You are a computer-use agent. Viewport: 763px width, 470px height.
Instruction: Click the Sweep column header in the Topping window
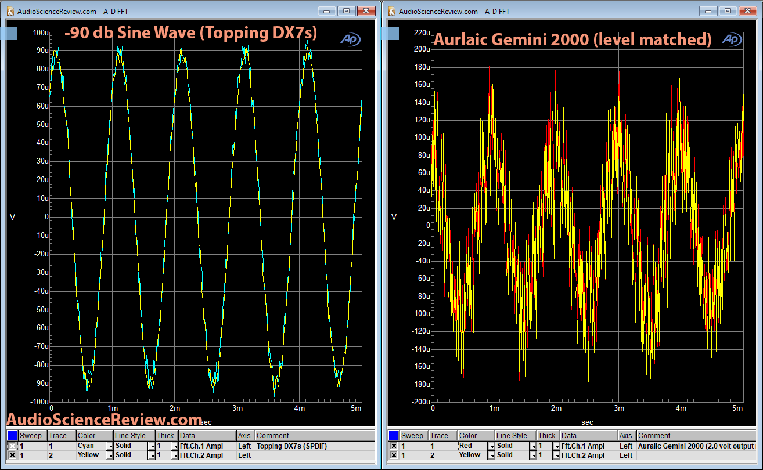tap(33, 435)
